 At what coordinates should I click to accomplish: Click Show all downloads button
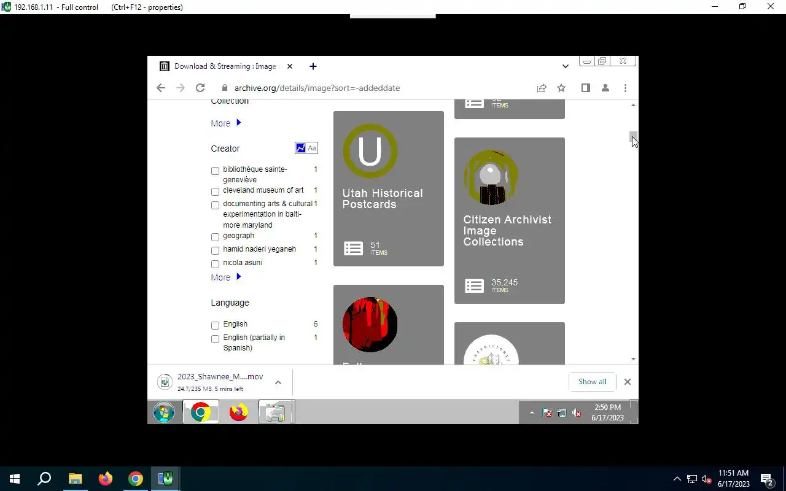click(593, 382)
